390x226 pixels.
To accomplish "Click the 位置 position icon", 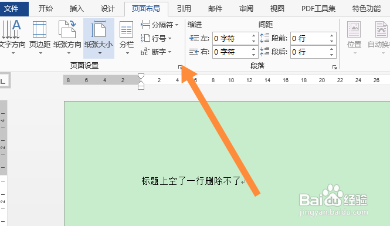I will tap(354, 29).
